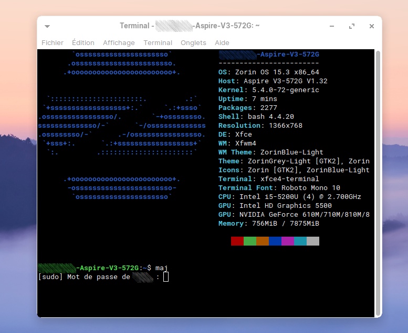Expand the Affichage menu
408x333 pixels.
pyautogui.click(x=119, y=43)
